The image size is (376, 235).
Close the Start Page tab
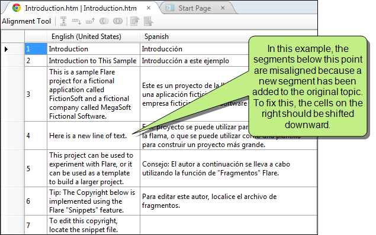point(223,8)
